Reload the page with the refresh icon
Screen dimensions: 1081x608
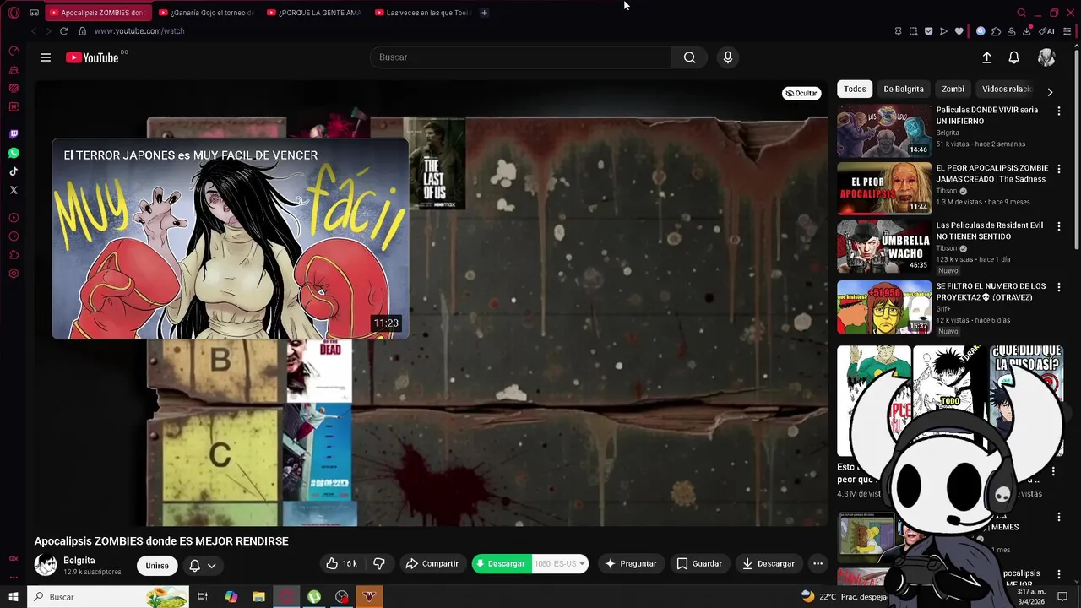[63, 31]
